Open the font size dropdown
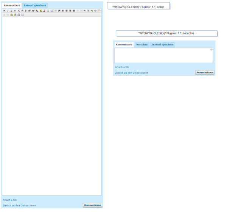 click(x=30, y=11)
